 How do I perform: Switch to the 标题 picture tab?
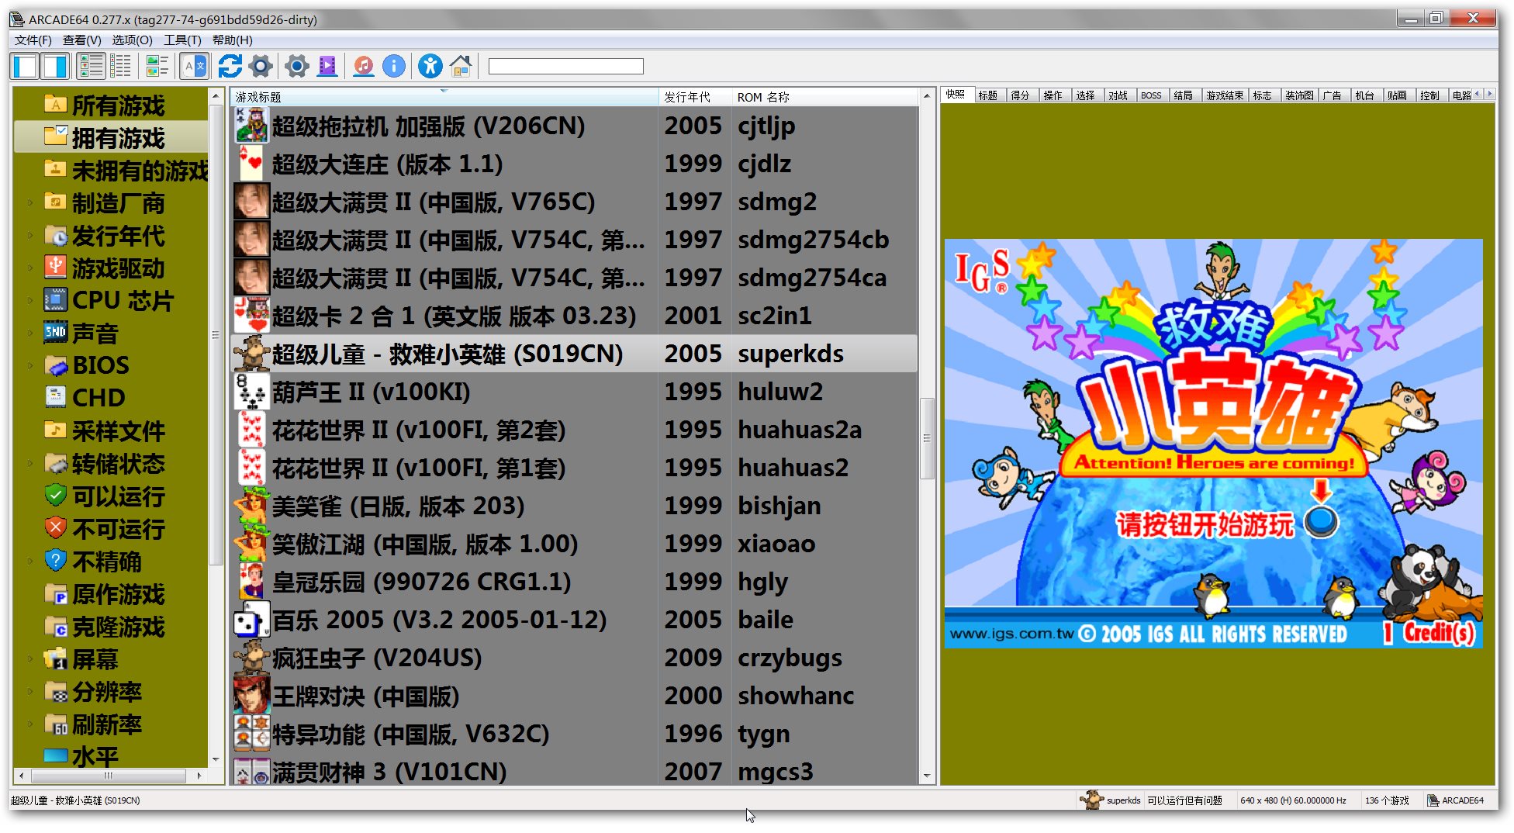[x=988, y=95]
